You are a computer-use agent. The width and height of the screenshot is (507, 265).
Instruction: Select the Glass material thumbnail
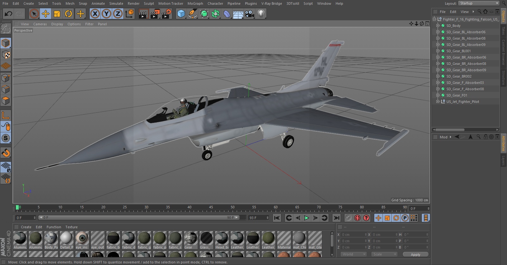tap(206, 240)
